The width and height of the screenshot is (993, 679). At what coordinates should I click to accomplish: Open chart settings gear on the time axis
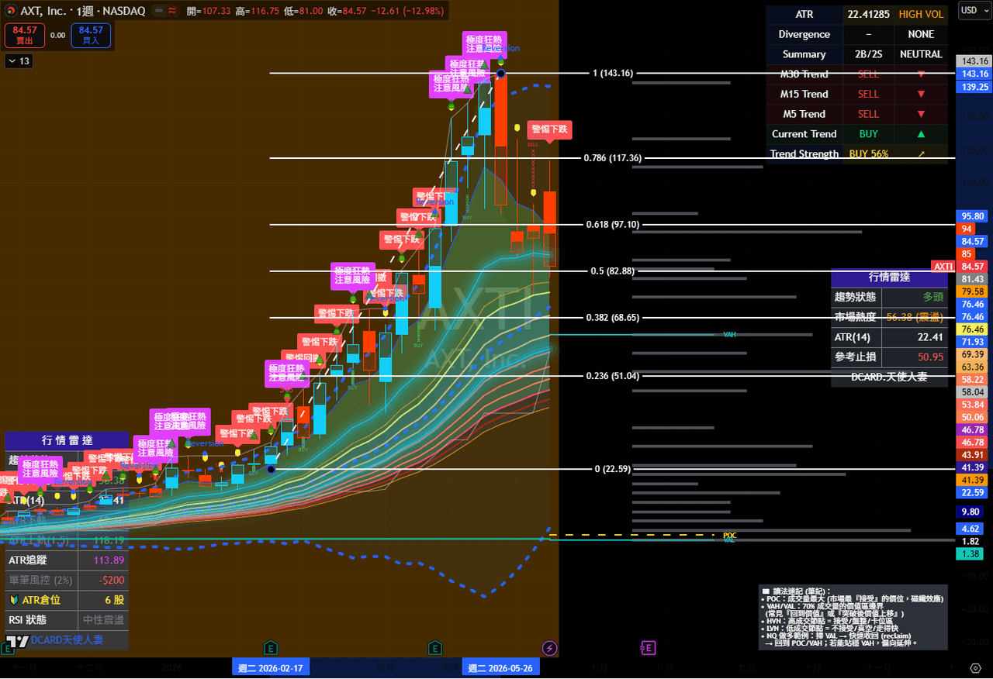coord(975,667)
